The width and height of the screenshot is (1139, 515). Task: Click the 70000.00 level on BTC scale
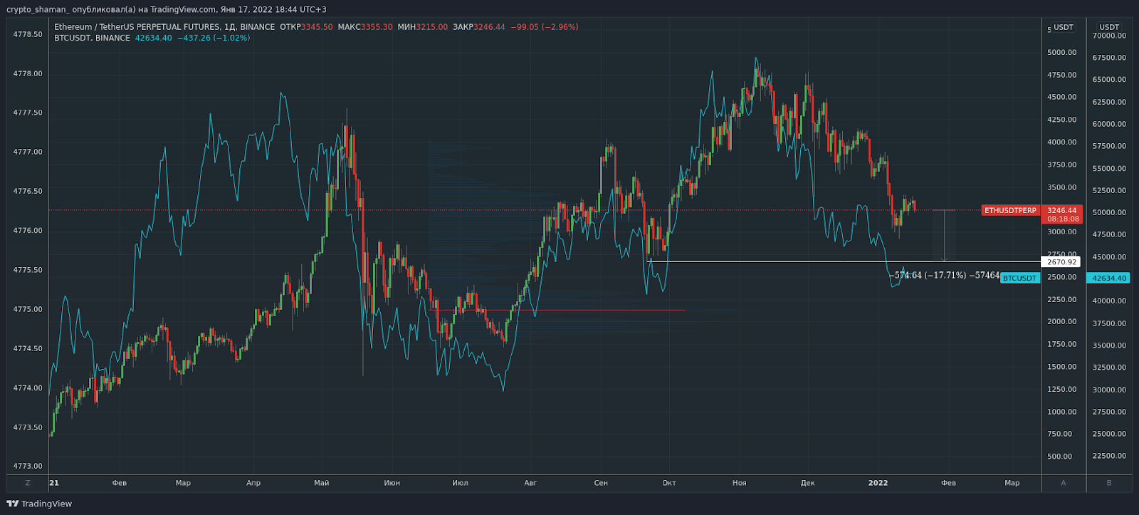click(x=1109, y=36)
